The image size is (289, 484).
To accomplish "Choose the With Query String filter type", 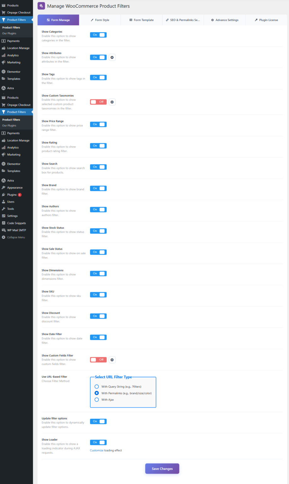I will 97,387.
